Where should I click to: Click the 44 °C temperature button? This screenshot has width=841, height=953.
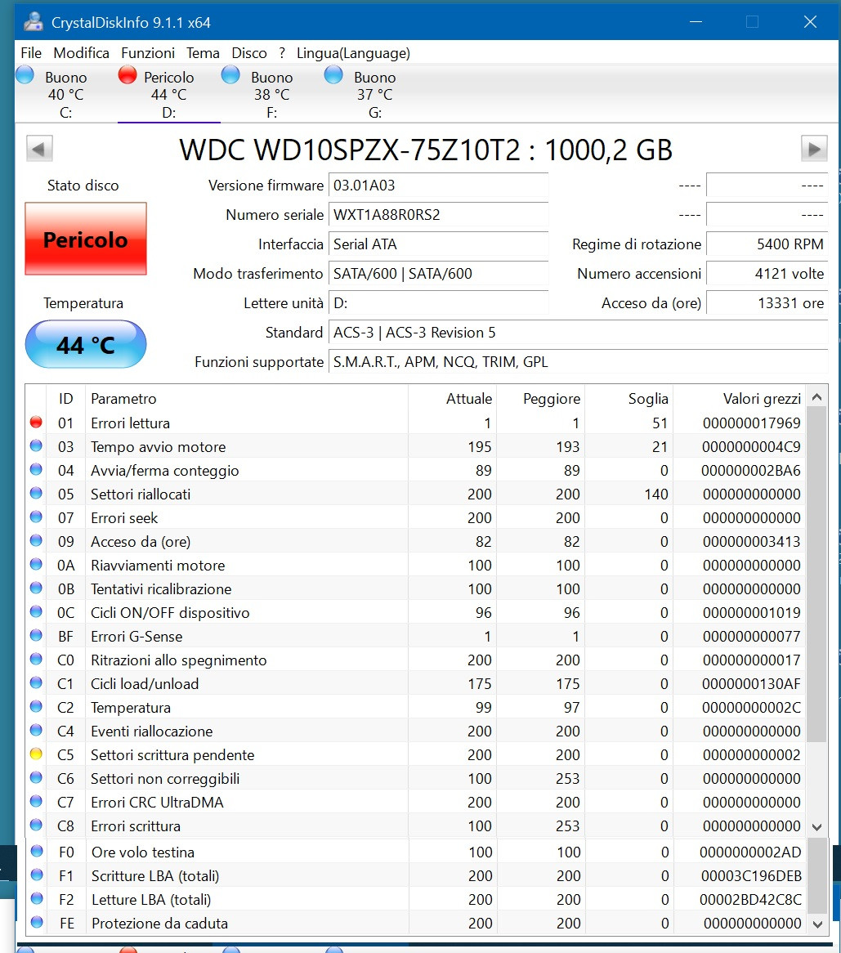pos(86,345)
